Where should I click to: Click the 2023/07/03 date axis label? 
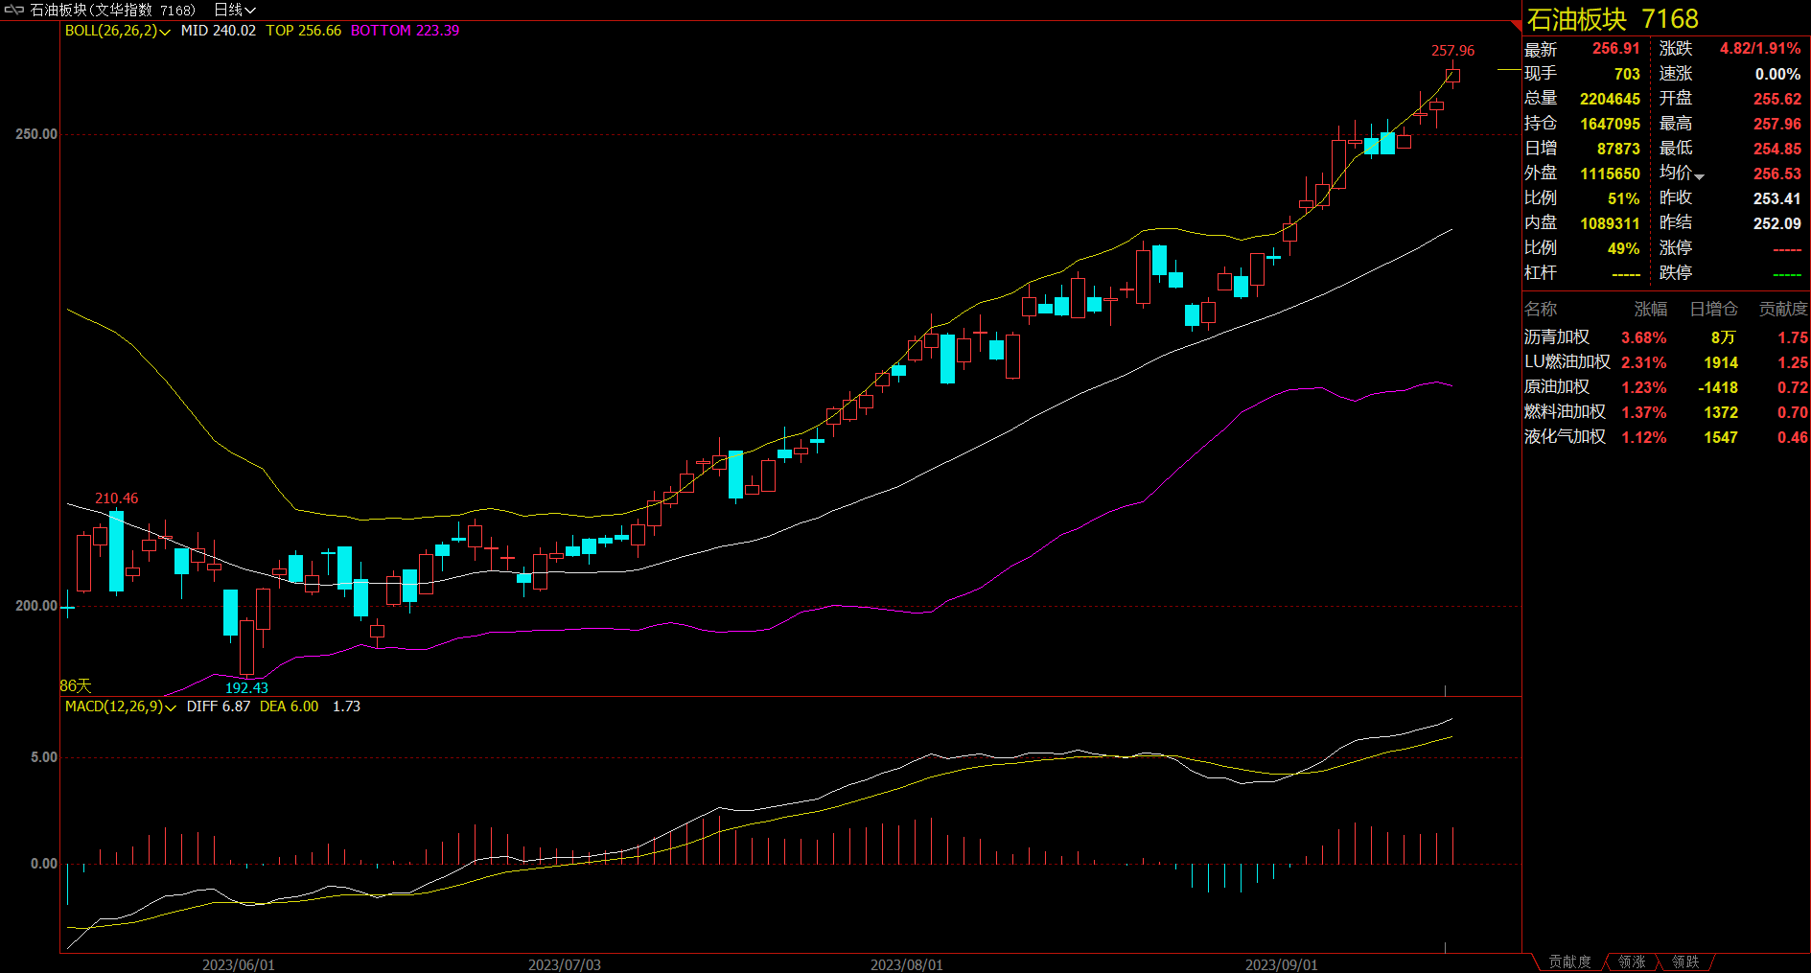(565, 964)
